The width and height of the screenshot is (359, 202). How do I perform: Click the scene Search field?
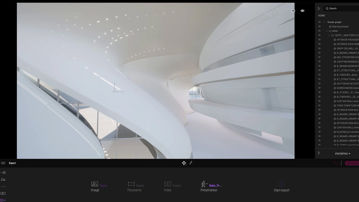[341, 8]
